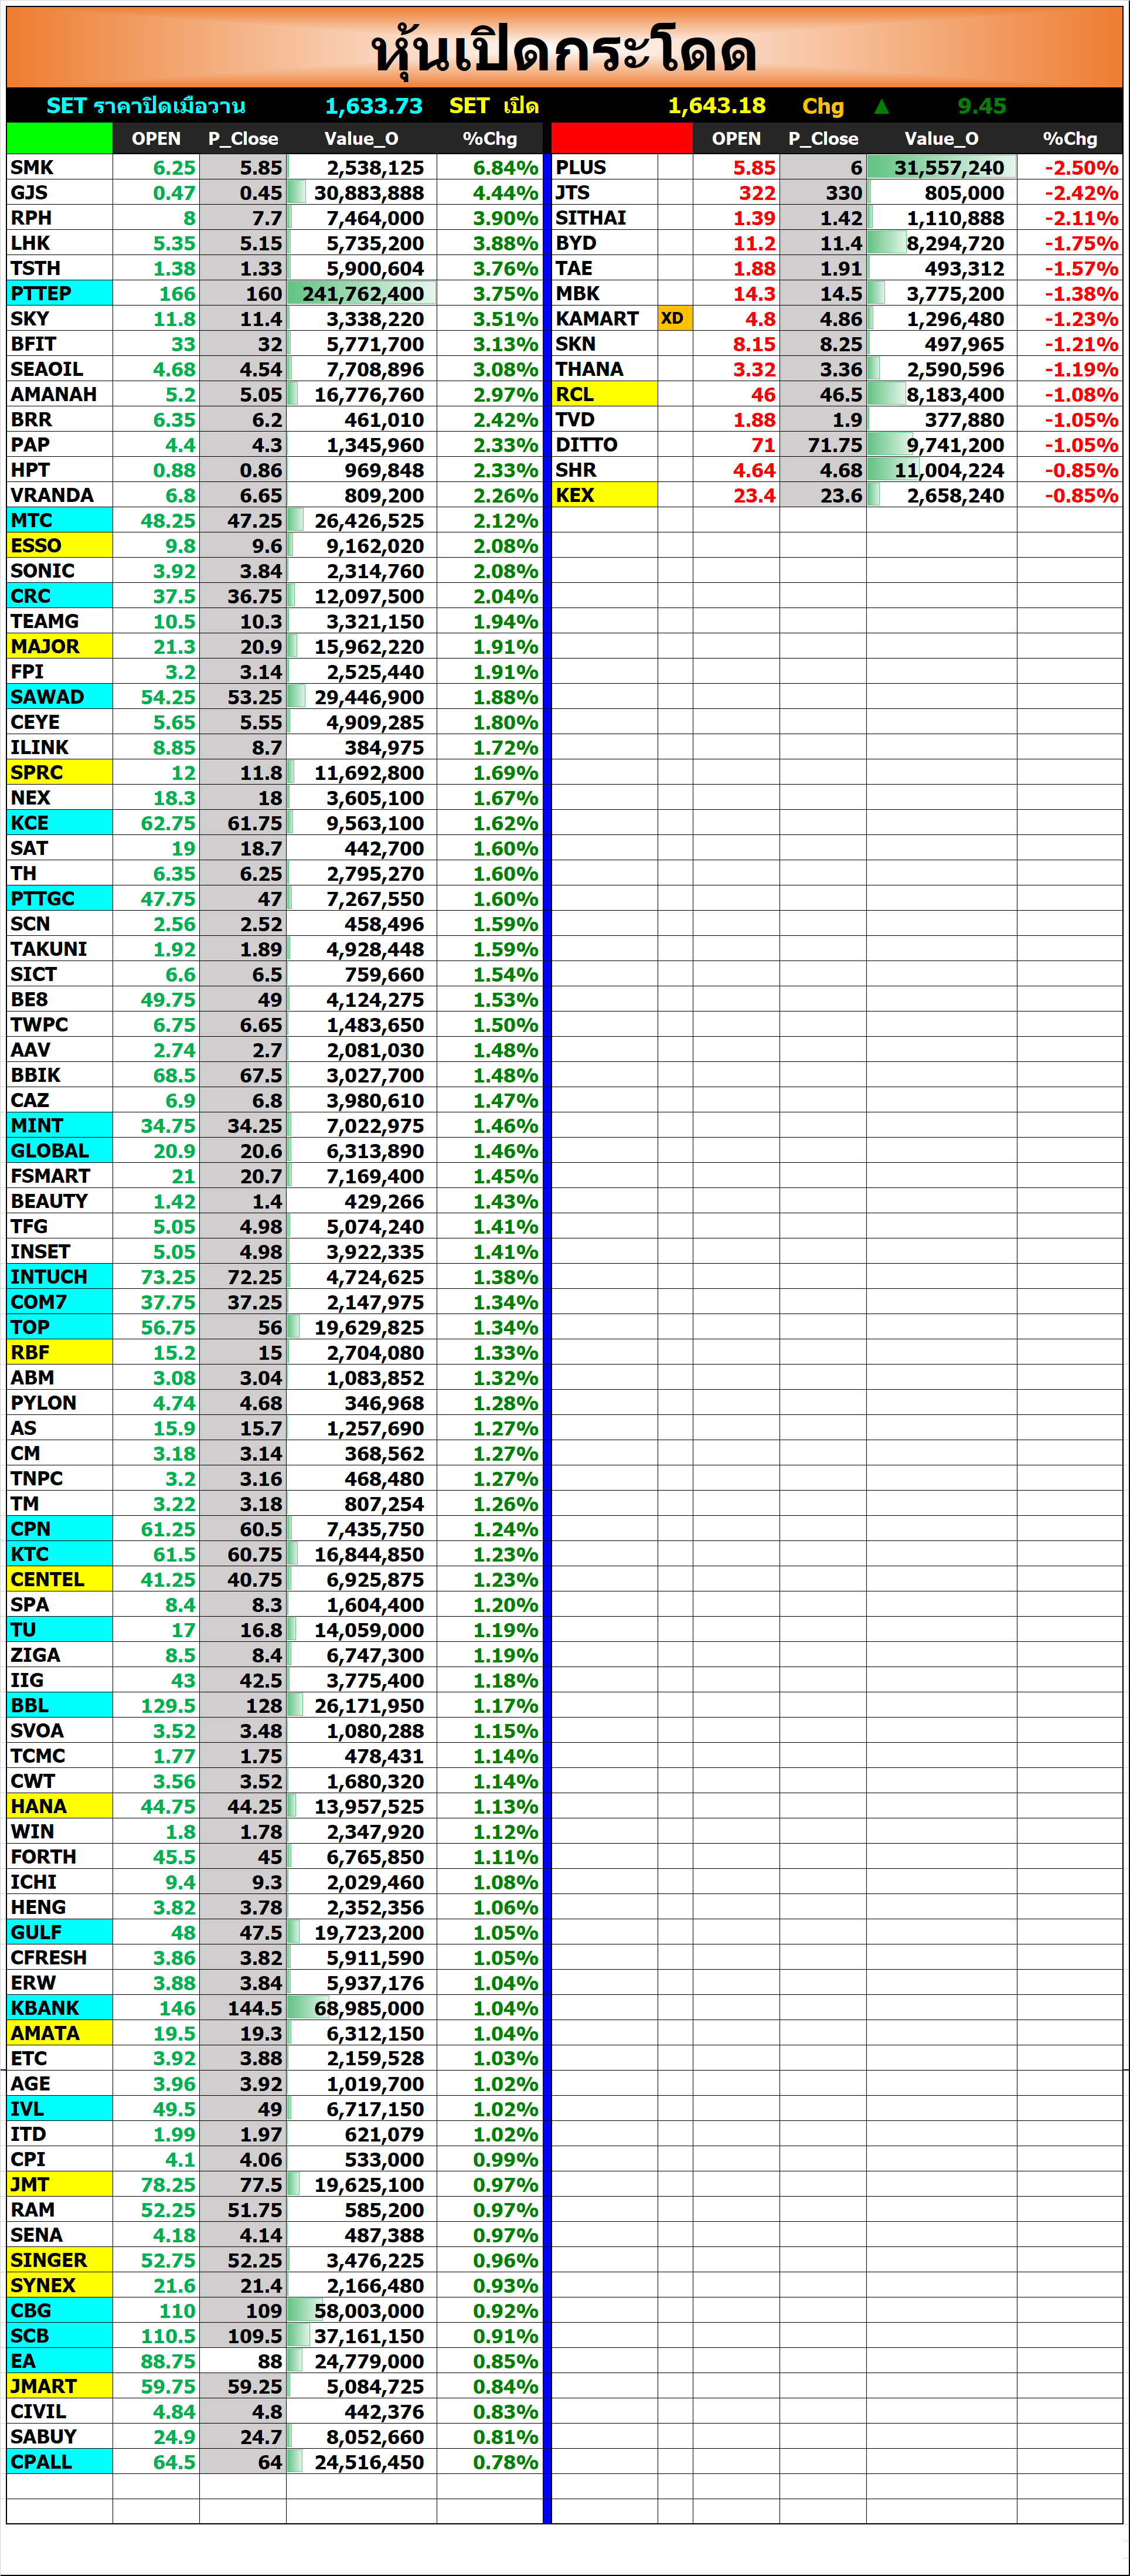Click SHR value 11,004,224
This screenshot has width=1130, height=2576.
pos(941,470)
